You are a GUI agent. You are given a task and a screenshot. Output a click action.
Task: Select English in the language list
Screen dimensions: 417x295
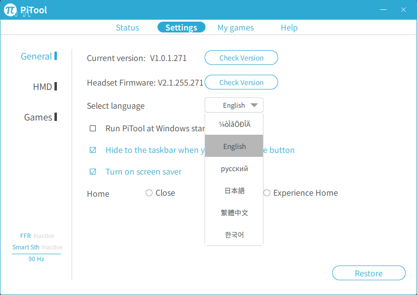click(x=234, y=146)
